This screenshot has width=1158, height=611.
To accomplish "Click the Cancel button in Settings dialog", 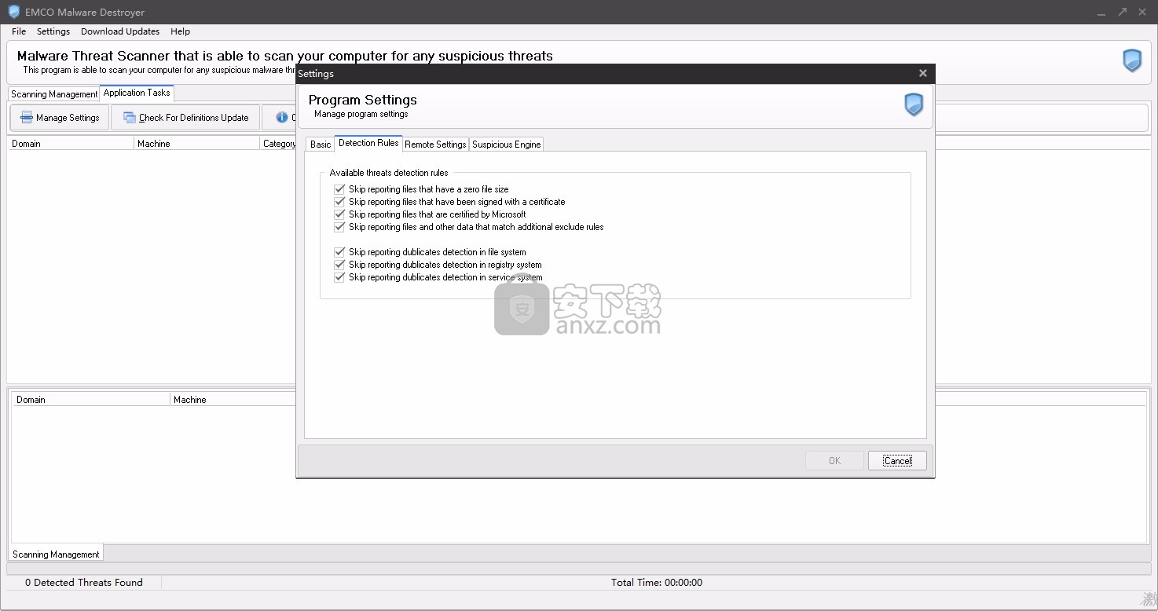I will tap(897, 461).
